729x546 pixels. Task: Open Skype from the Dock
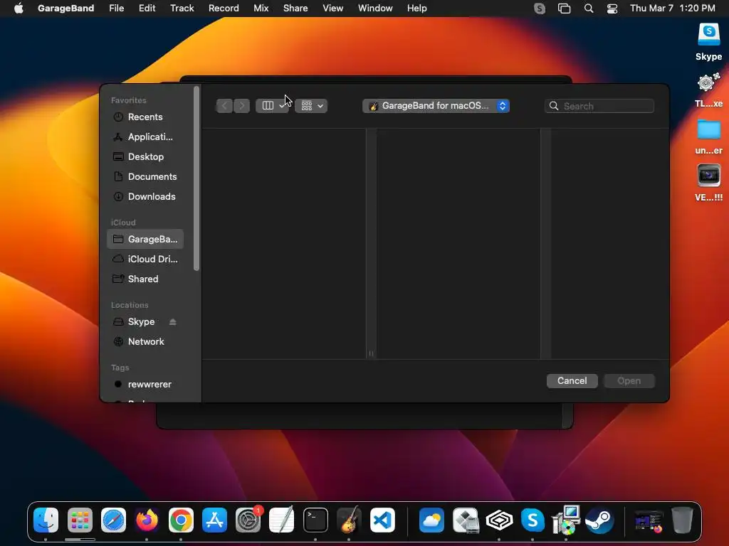click(533, 520)
